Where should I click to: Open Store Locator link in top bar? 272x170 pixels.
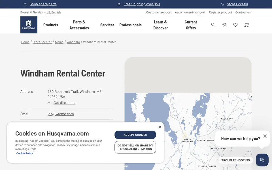(237, 4)
